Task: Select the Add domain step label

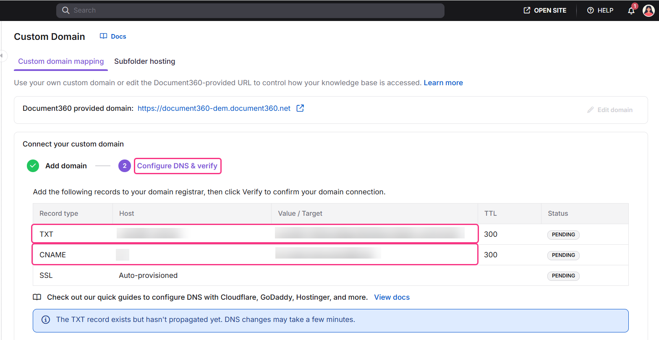Action: 66,166
